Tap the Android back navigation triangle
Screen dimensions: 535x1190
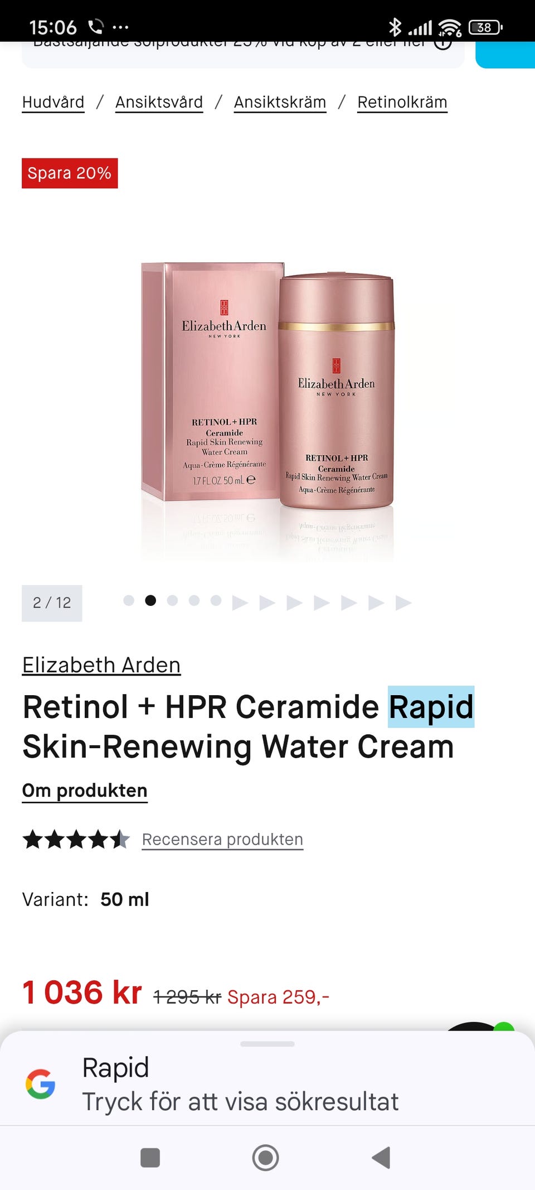[381, 1158]
